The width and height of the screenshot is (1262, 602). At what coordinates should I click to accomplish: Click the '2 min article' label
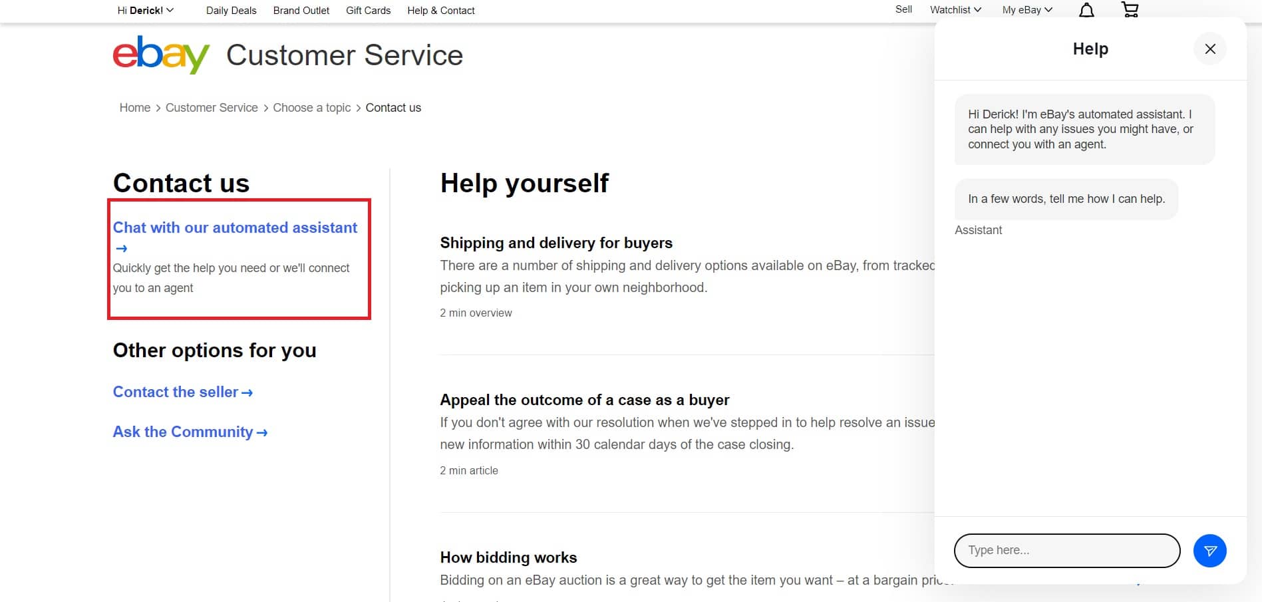pos(468,470)
